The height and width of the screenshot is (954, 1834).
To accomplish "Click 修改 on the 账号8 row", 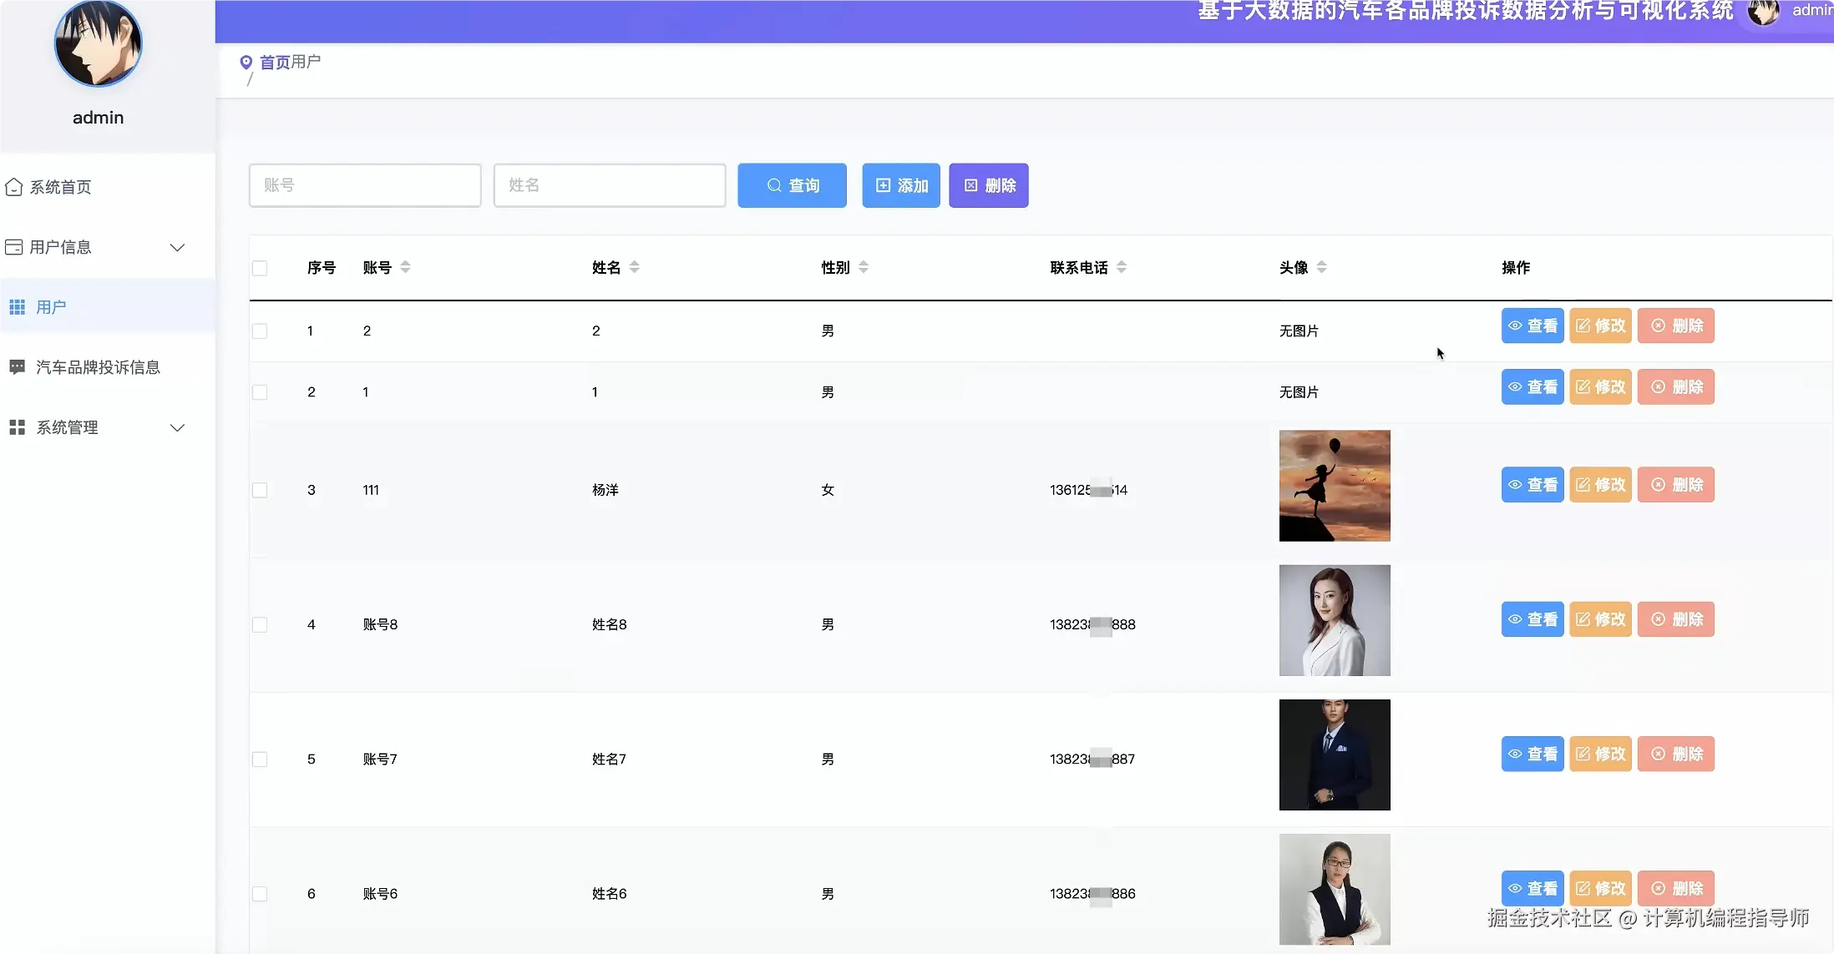I will coord(1600,618).
